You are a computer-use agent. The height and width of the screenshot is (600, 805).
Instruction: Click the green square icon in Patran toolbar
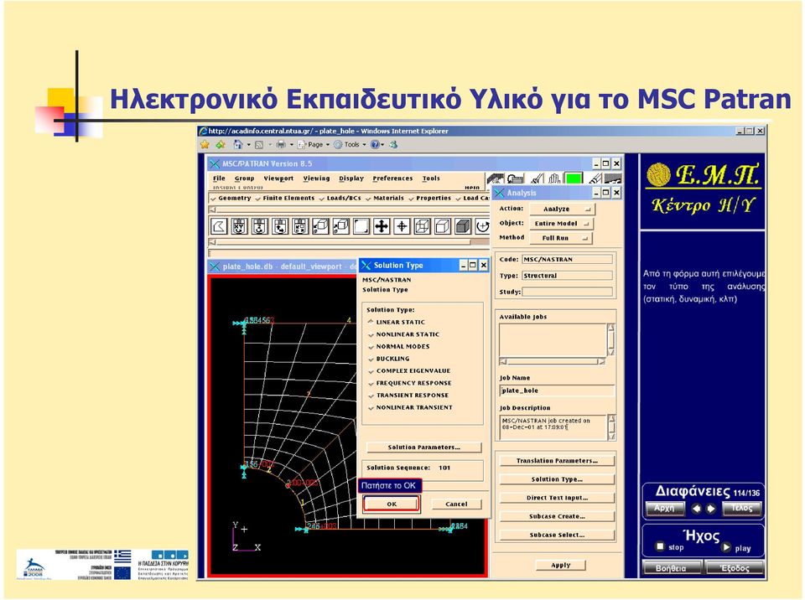574,178
